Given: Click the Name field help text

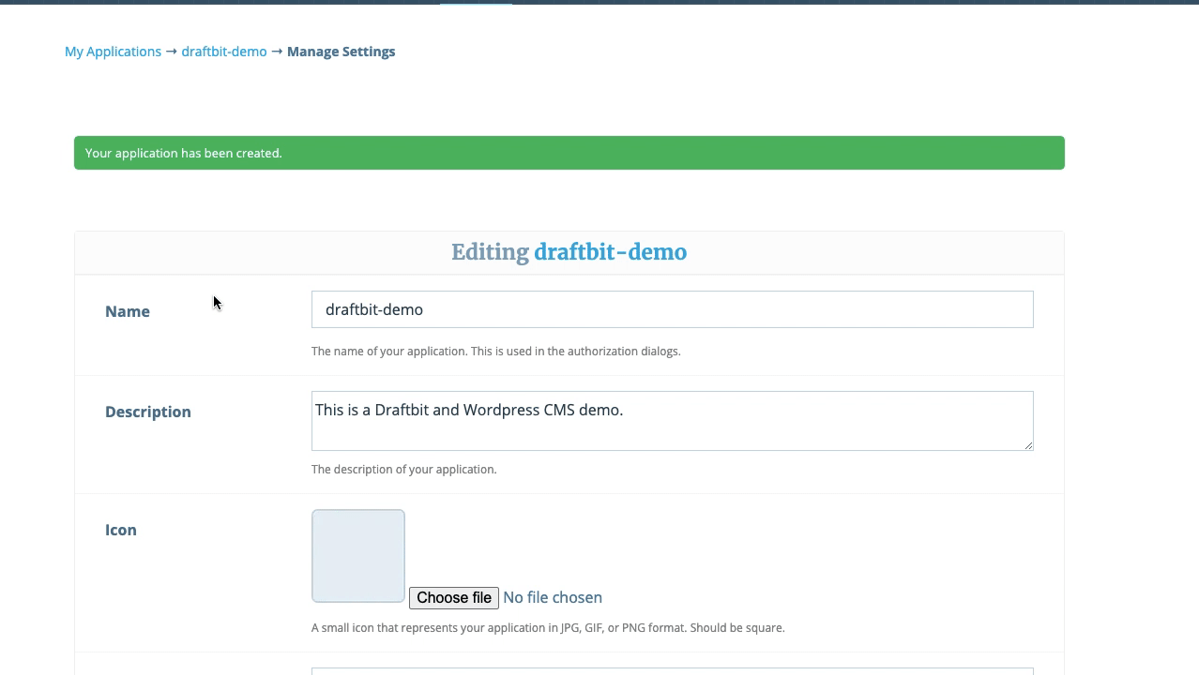Looking at the screenshot, I should 496,351.
